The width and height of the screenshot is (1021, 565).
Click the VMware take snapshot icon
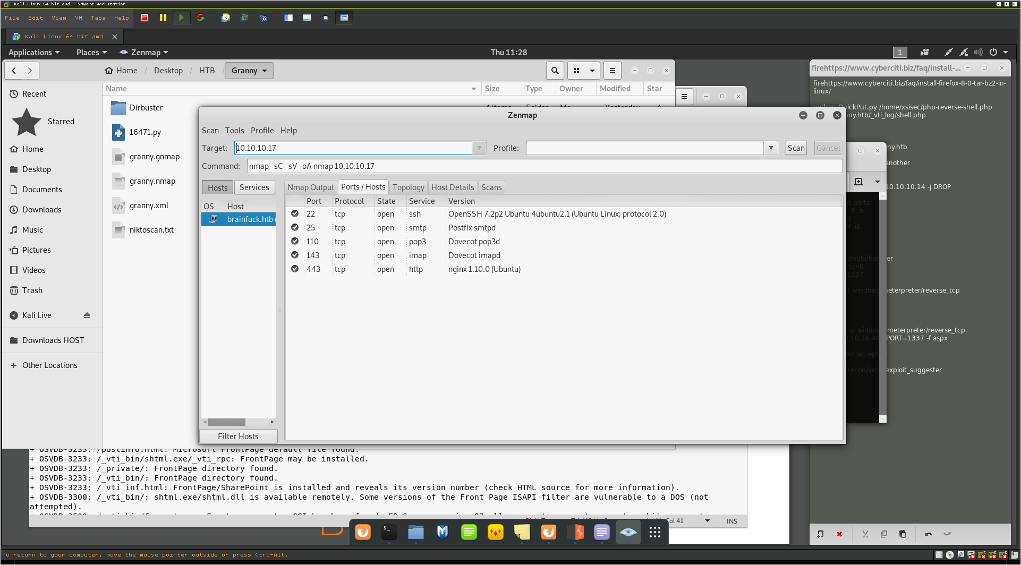[x=226, y=18]
